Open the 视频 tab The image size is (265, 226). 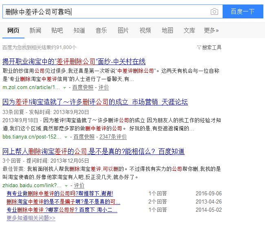tap(145, 30)
